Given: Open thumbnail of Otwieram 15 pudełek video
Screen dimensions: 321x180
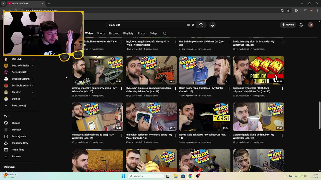Looking at the screenshot, I should point(151,70).
